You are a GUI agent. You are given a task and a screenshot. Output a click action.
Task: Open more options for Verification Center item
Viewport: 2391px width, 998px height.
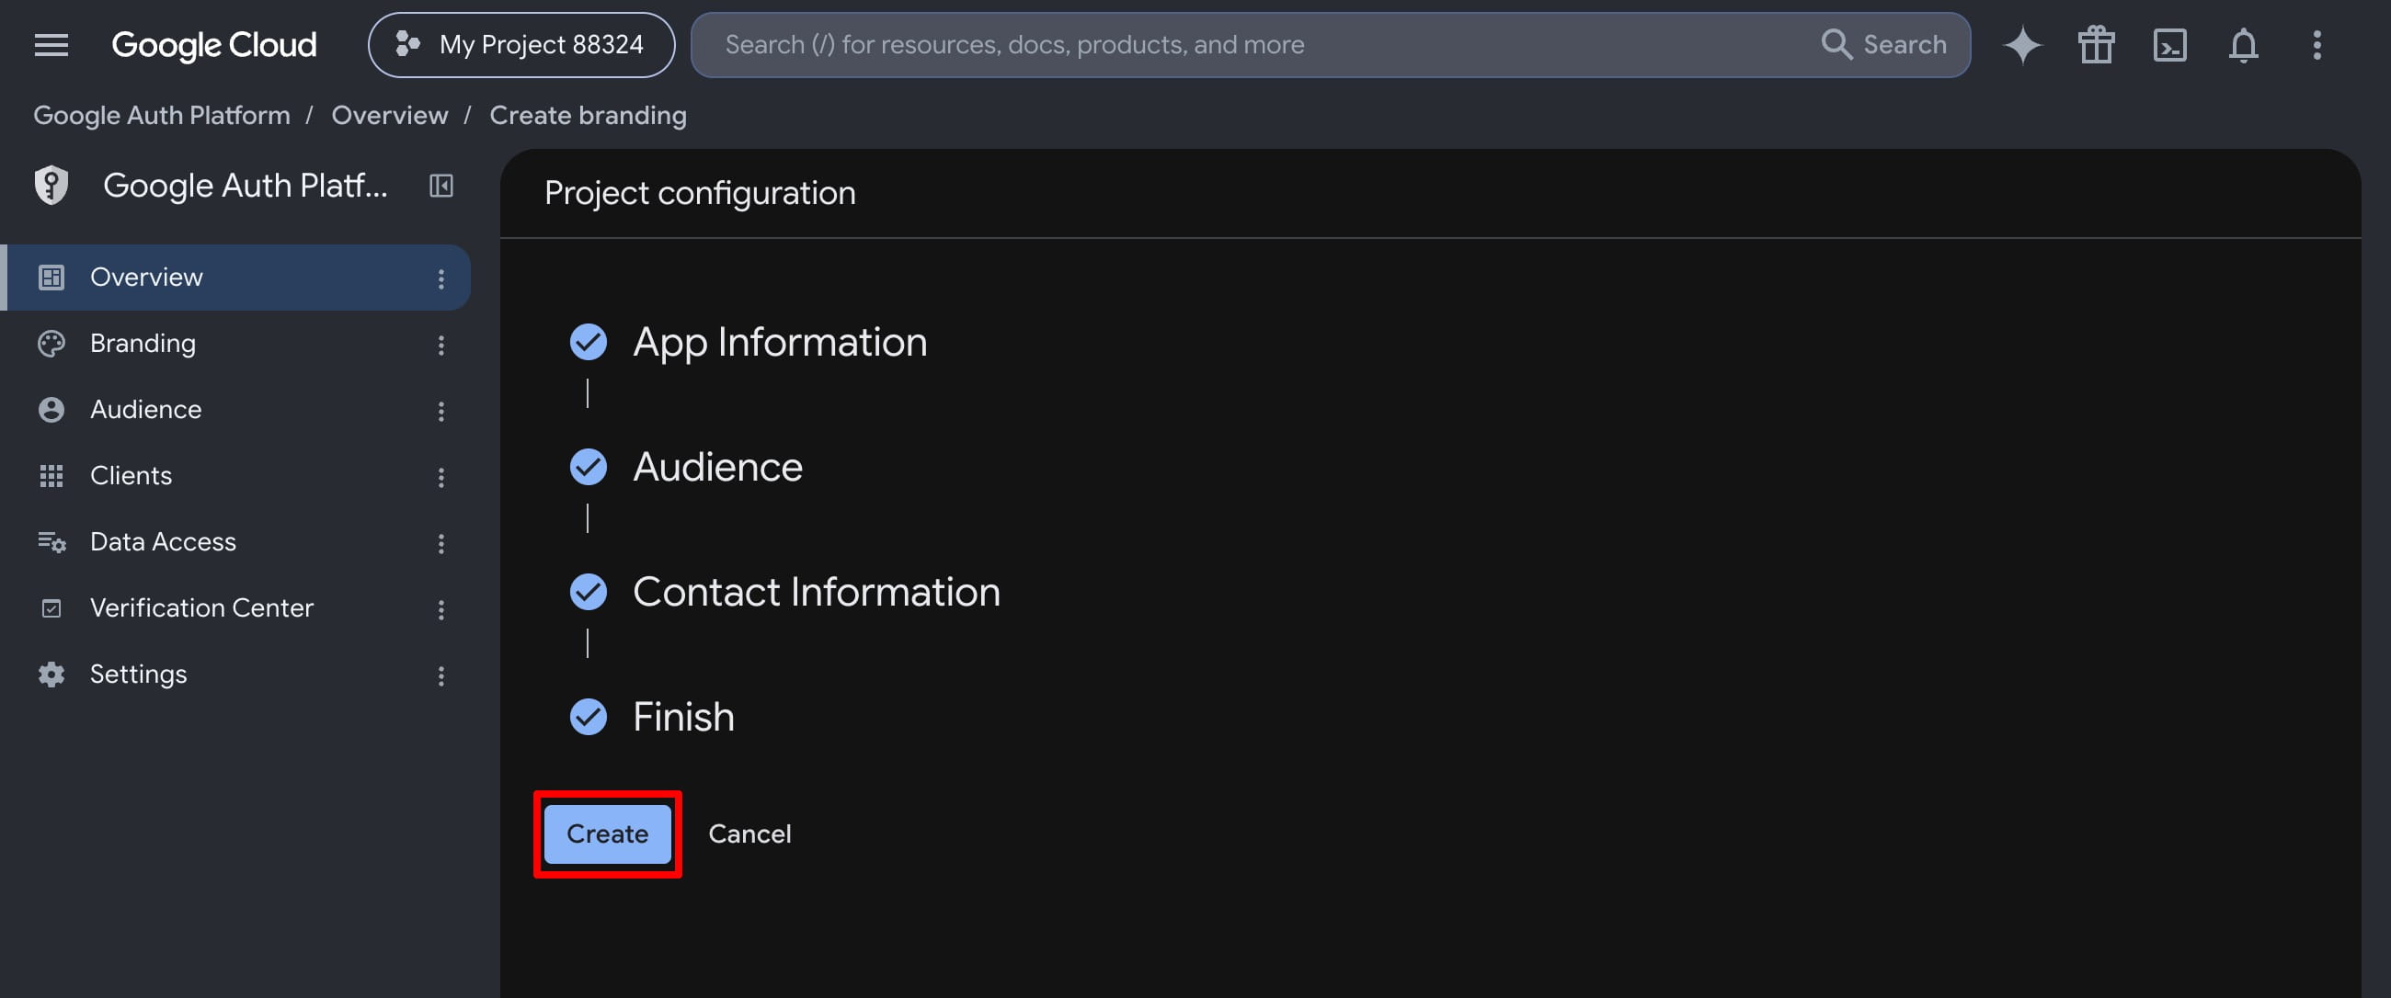click(440, 609)
